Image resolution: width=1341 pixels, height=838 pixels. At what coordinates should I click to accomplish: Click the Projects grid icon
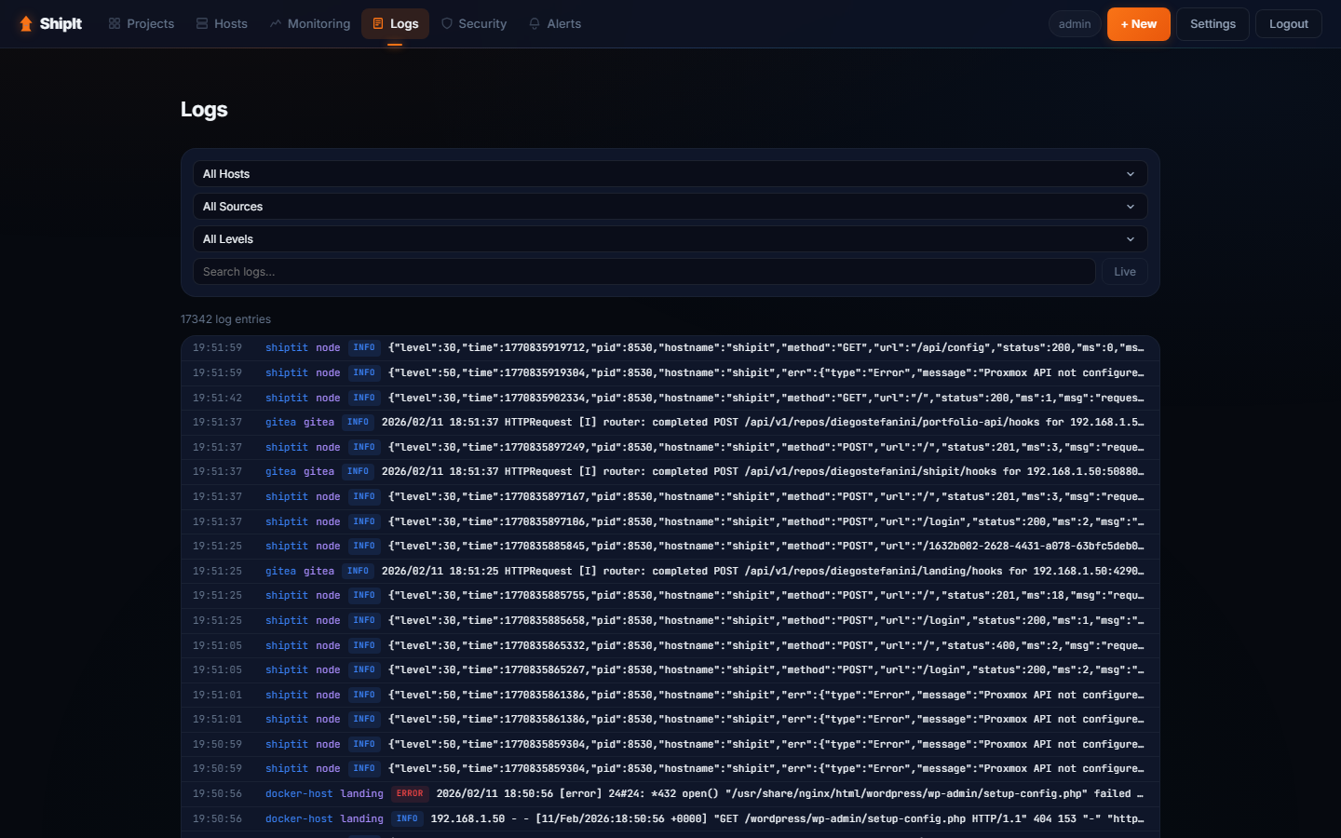[115, 24]
